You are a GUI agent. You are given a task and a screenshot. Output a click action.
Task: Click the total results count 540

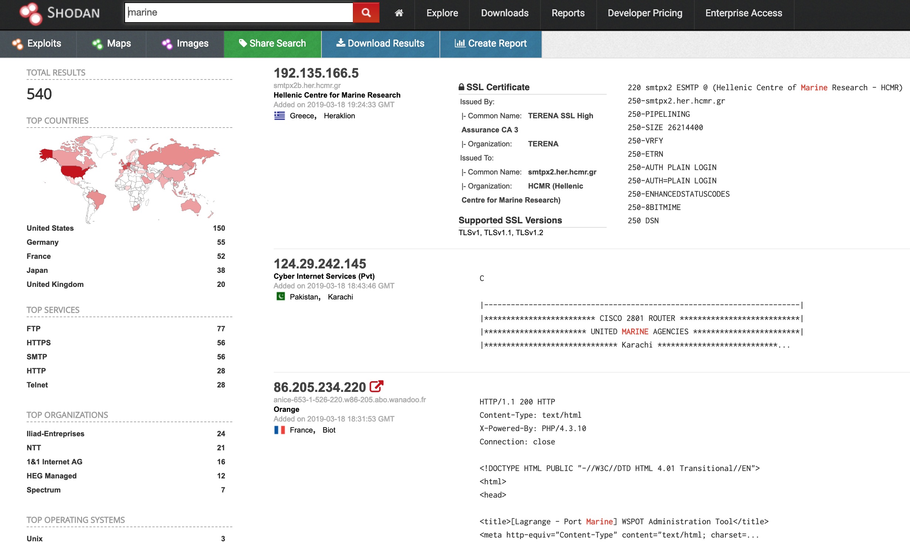coord(39,94)
